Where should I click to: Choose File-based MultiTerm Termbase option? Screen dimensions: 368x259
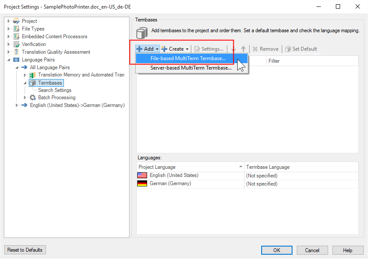[x=188, y=58]
